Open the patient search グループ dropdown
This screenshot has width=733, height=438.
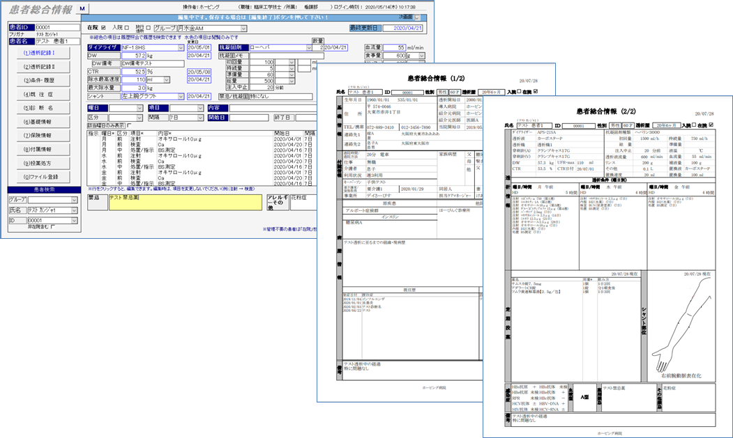74,200
